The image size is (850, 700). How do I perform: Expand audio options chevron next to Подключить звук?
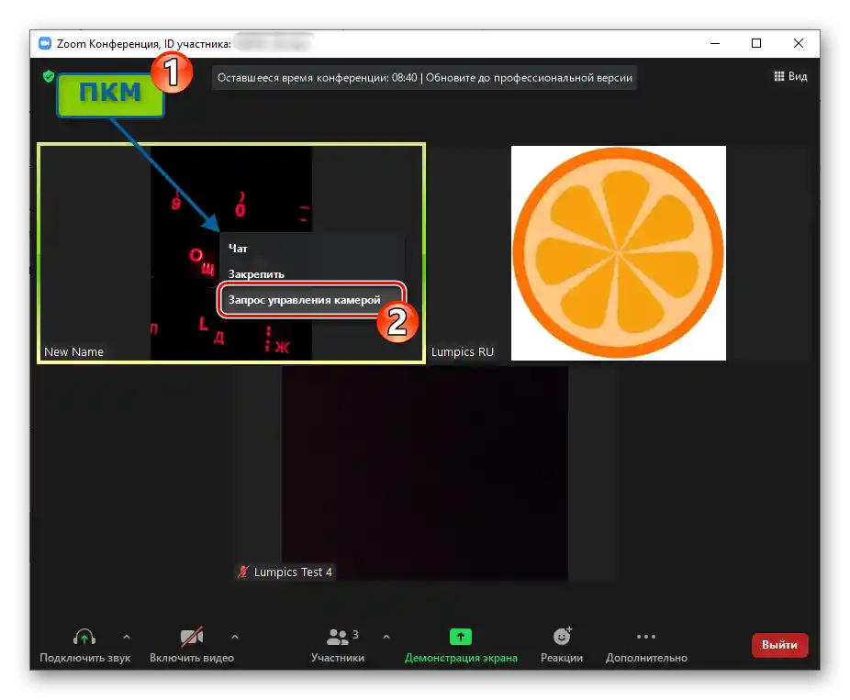125,636
